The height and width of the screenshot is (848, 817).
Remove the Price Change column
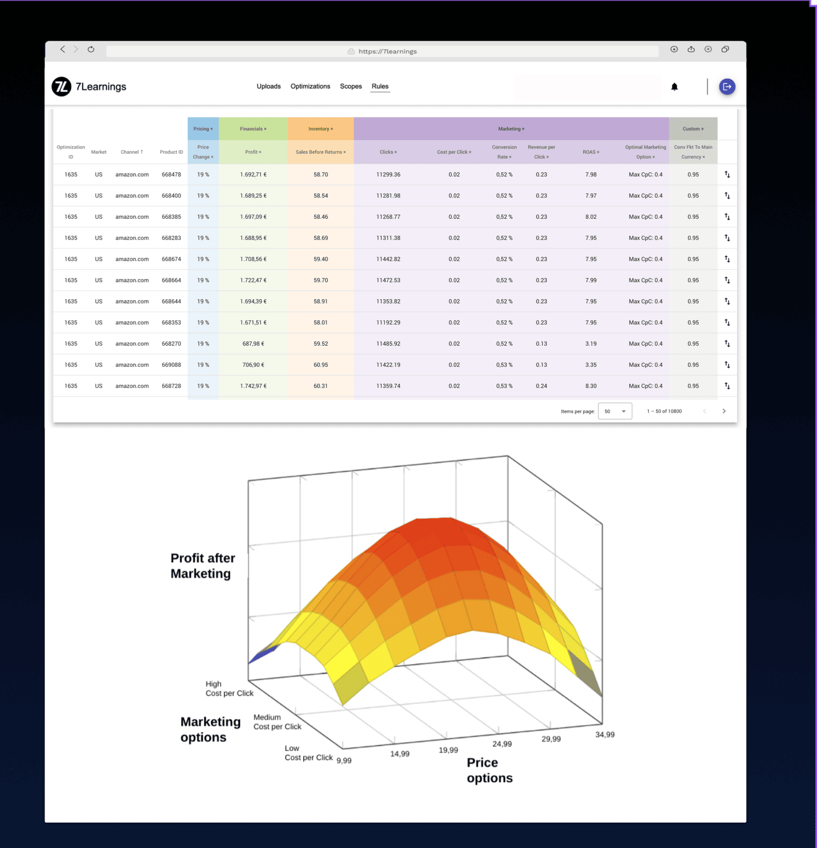pos(212,157)
